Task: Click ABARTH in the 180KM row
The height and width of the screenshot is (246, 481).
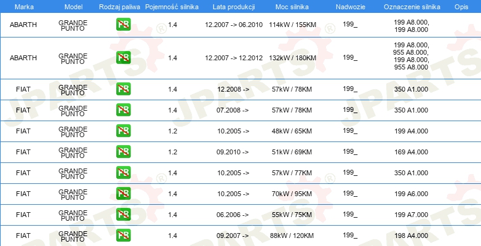Action: [x=23, y=58]
